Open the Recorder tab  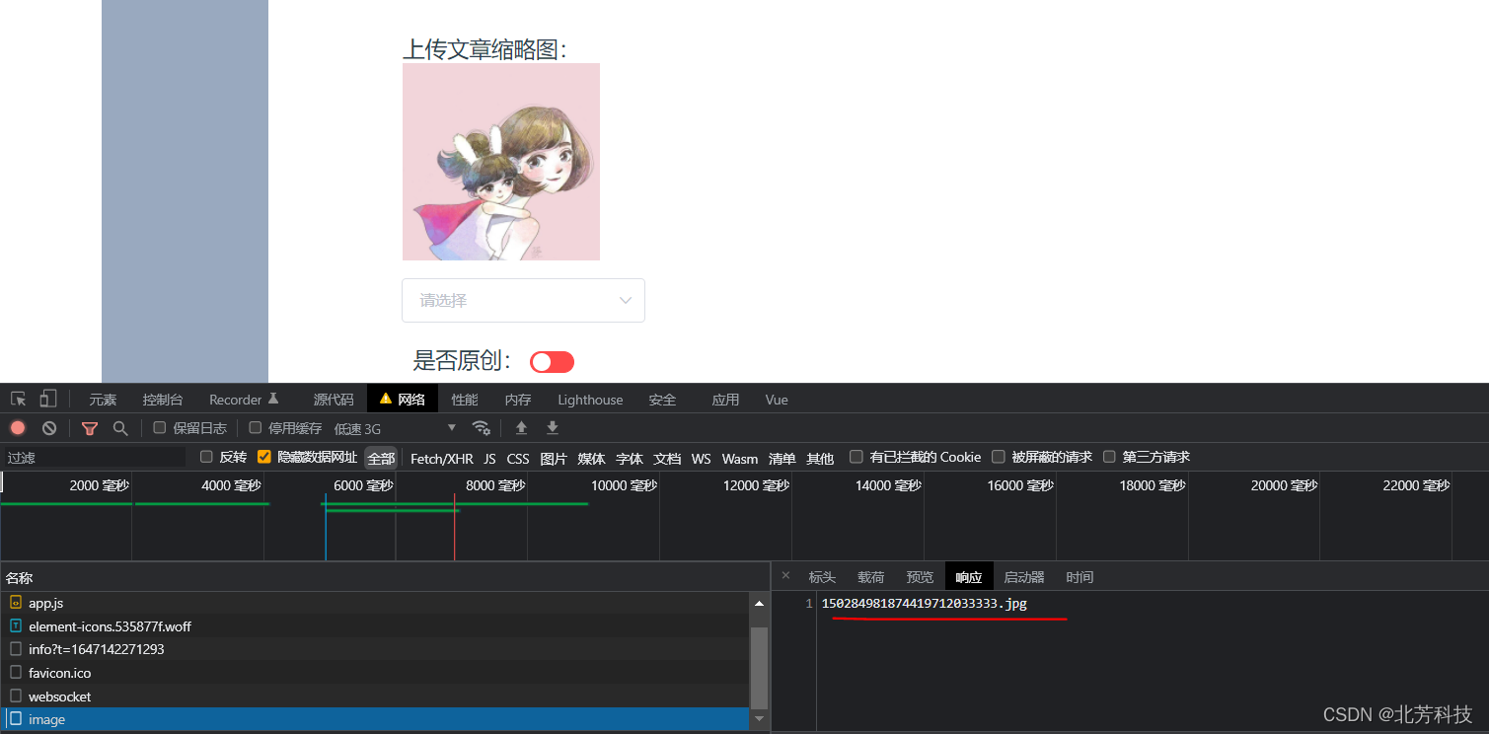[x=244, y=400]
